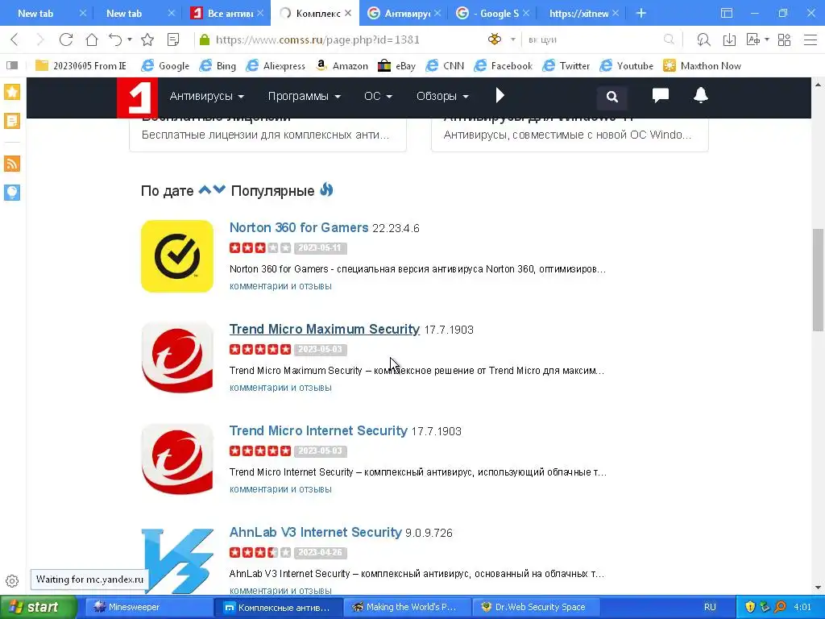Open notes icon in left sidebar
825x619 pixels.
pyautogui.click(x=12, y=121)
